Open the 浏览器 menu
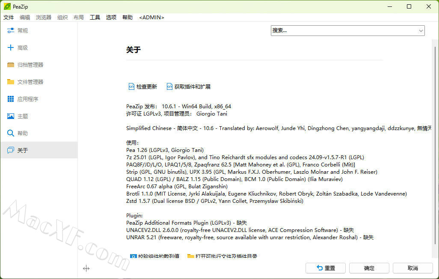This screenshot has height=279, width=439. pyautogui.click(x=44, y=18)
